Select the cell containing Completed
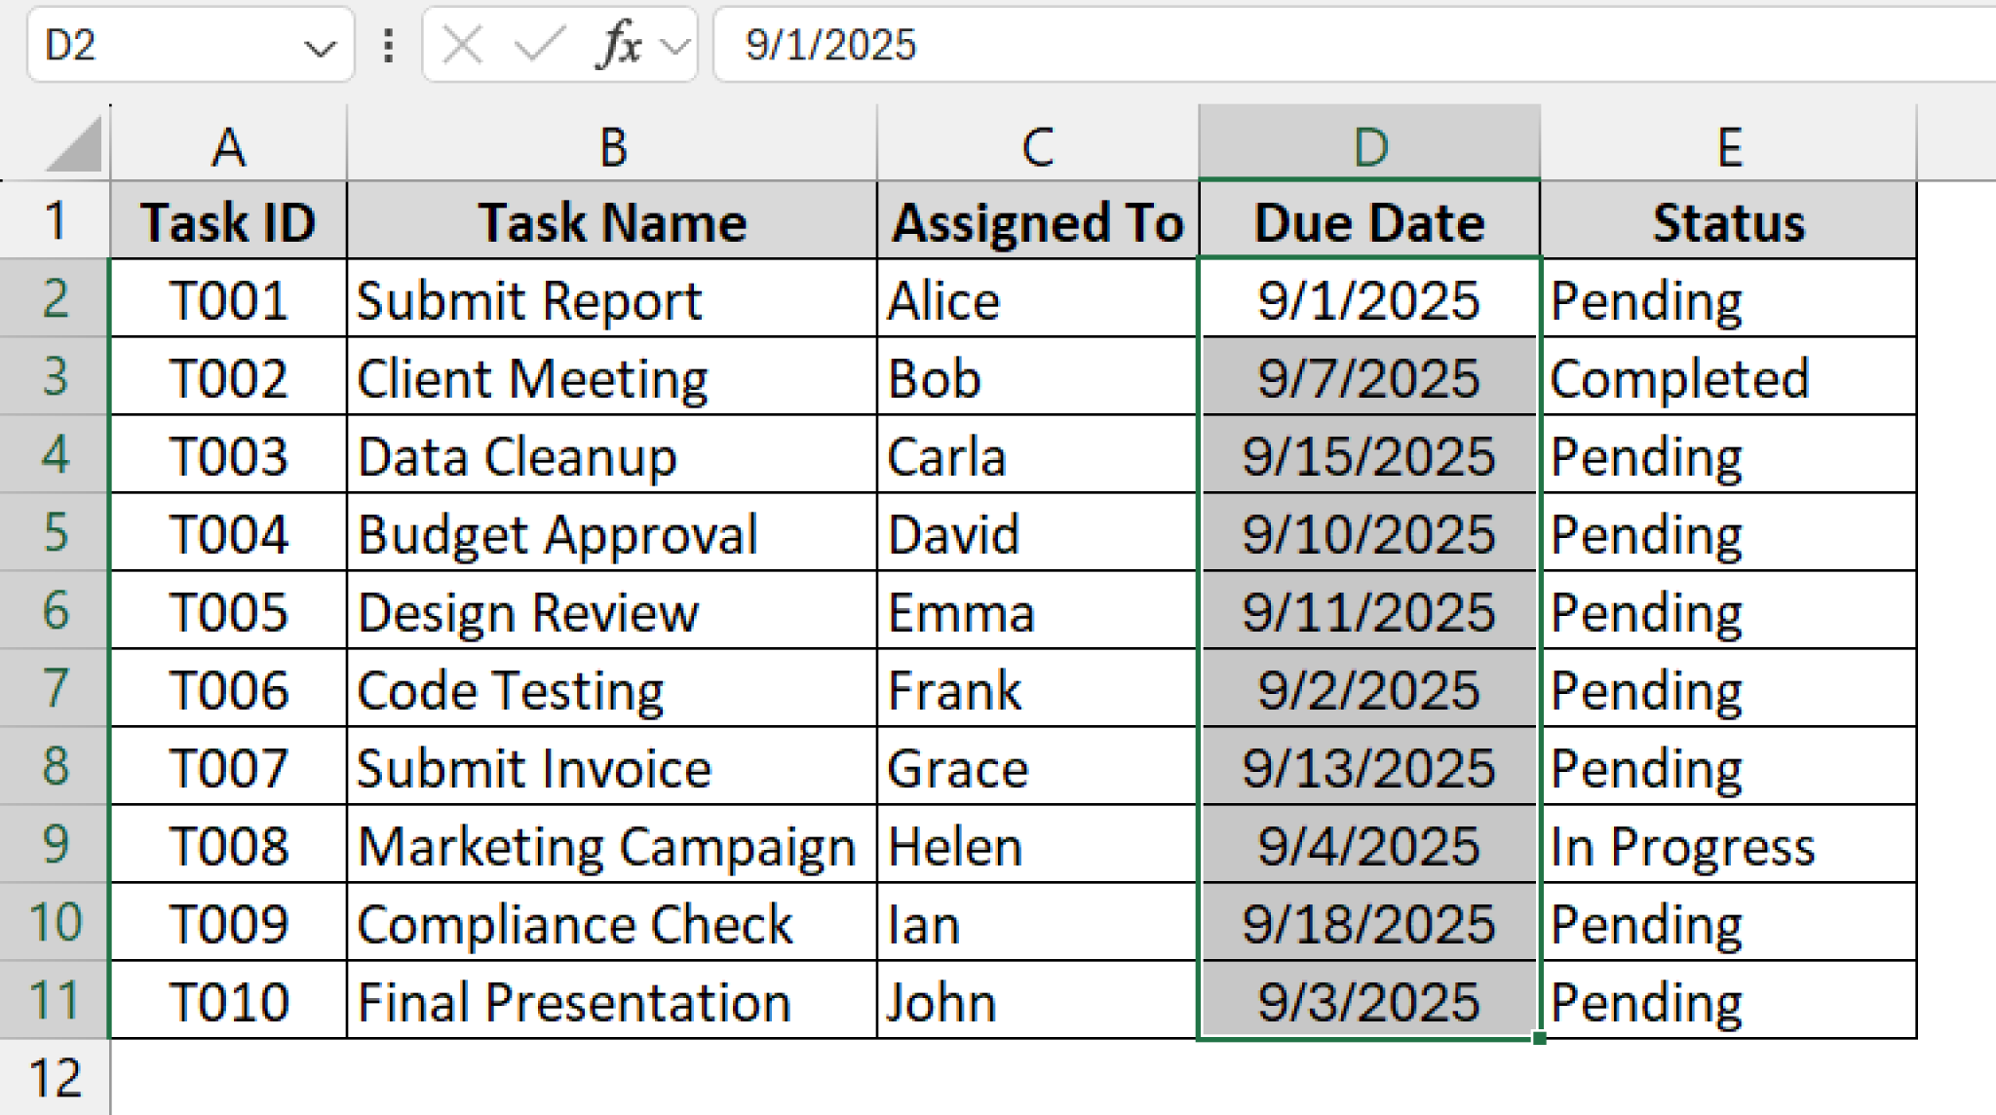Viewport: 1996px width, 1115px height. tap(1679, 377)
